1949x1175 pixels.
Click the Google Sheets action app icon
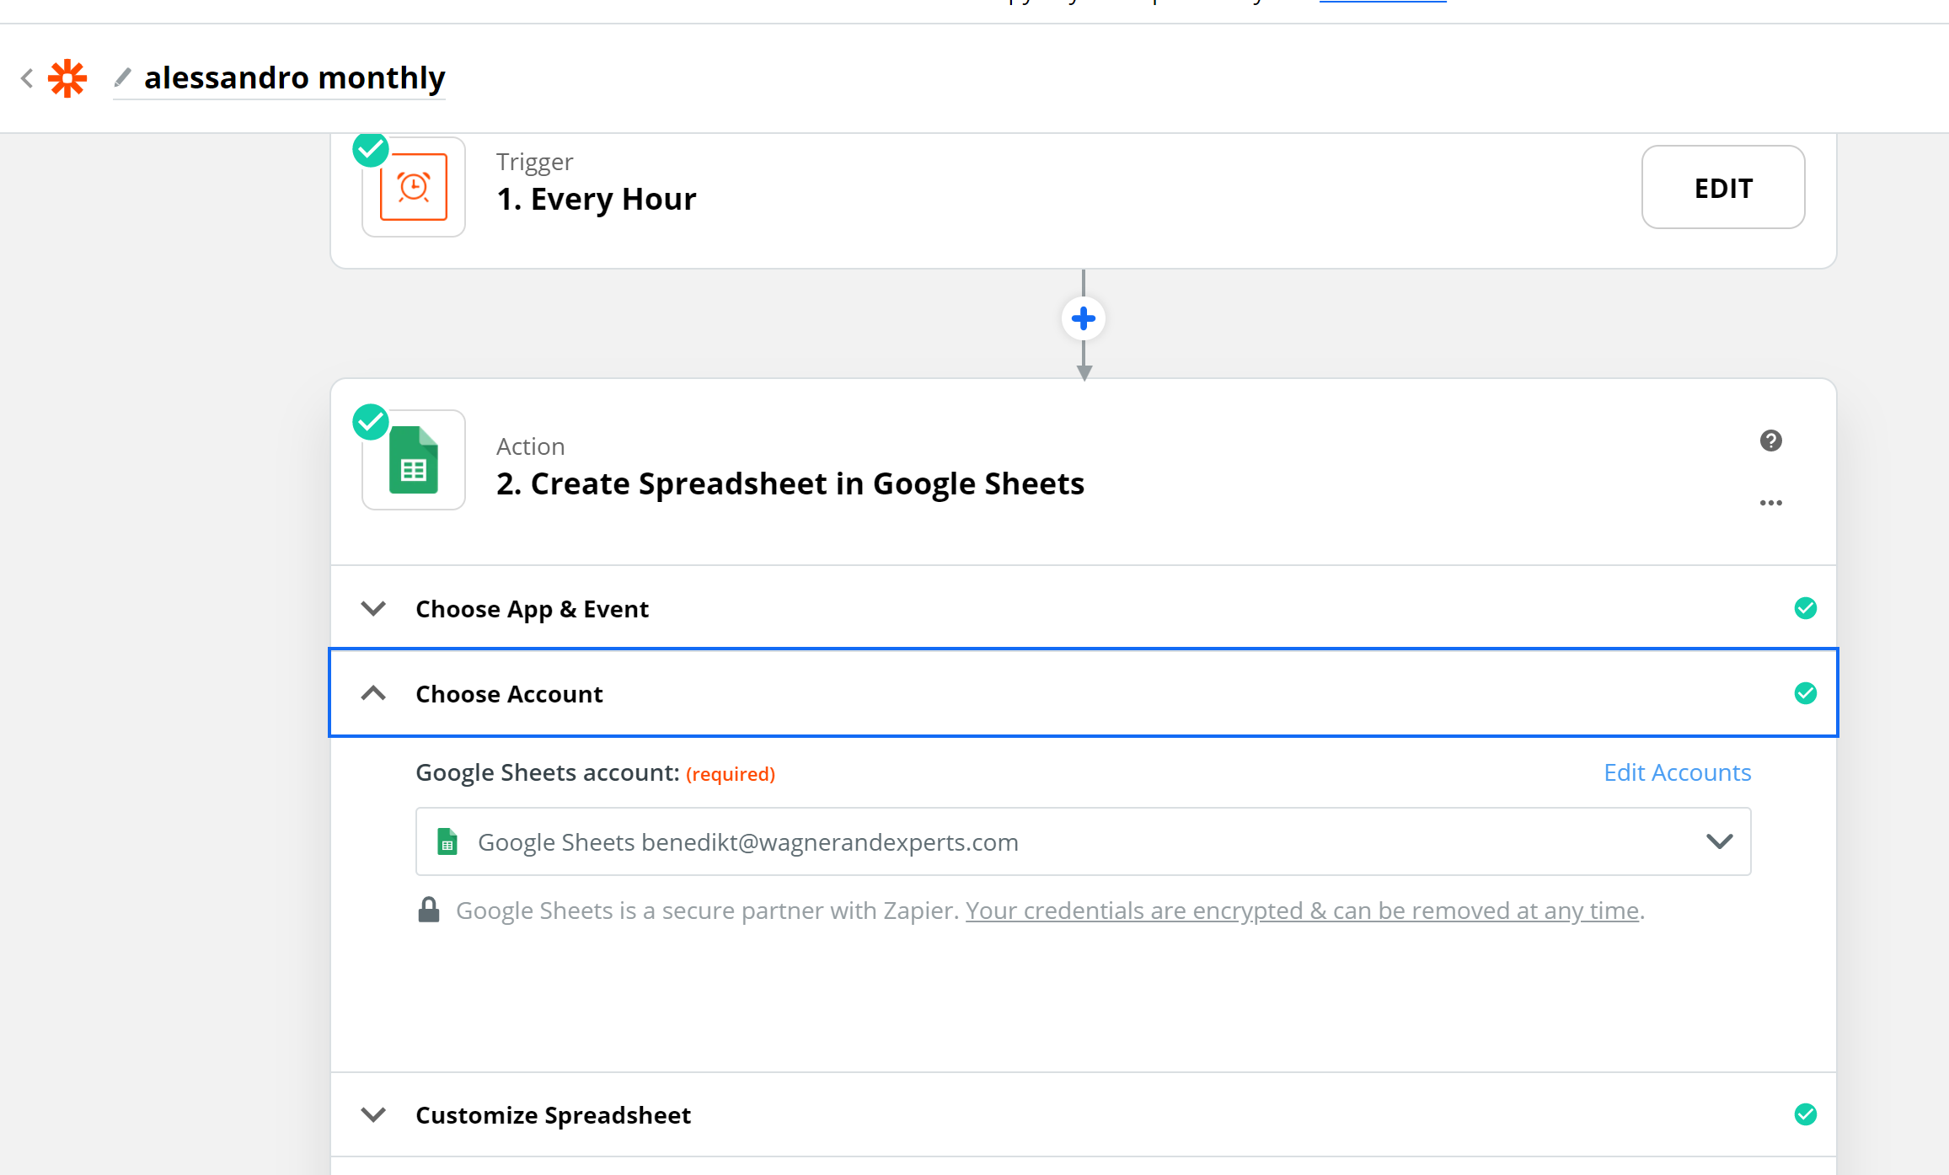coord(414,460)
